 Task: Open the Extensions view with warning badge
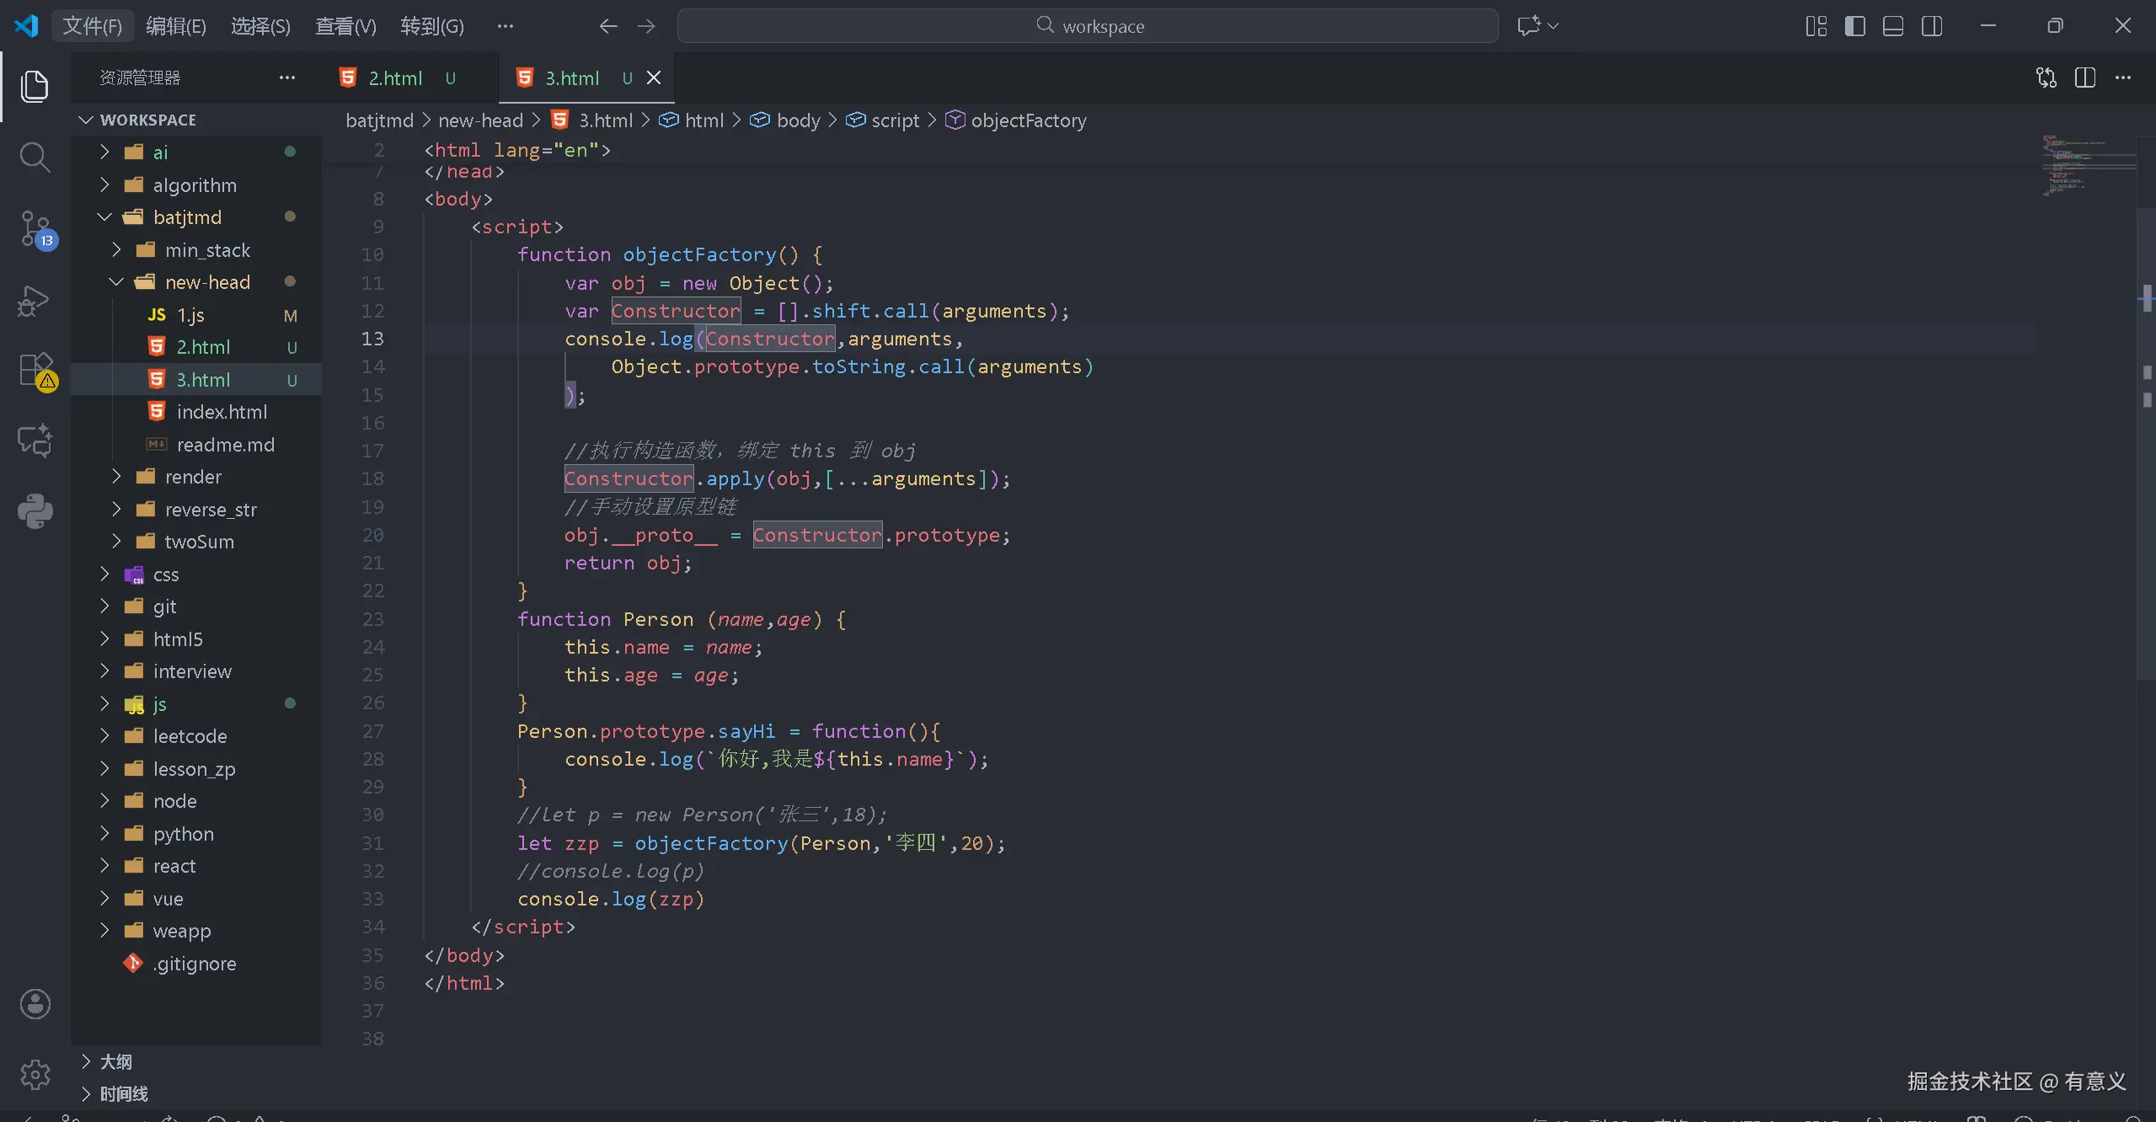(x=36, y=371)
